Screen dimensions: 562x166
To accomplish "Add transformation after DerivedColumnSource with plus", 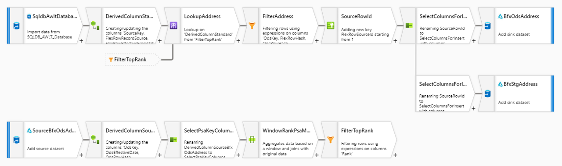I will [159, 155].
